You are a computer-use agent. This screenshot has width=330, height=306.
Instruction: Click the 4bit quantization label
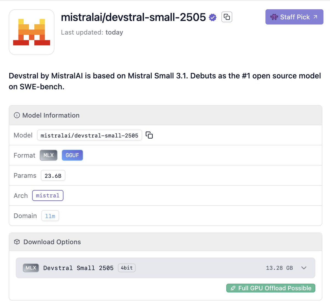127,268
